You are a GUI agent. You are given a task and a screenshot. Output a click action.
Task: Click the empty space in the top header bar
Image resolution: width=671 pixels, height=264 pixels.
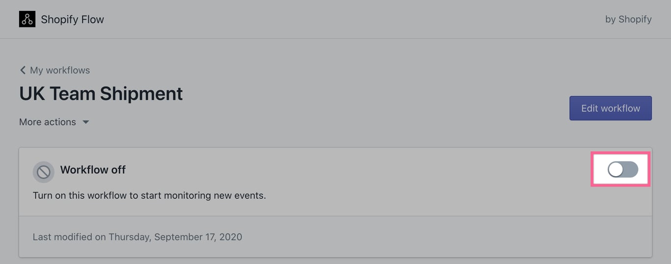[354, 19]
